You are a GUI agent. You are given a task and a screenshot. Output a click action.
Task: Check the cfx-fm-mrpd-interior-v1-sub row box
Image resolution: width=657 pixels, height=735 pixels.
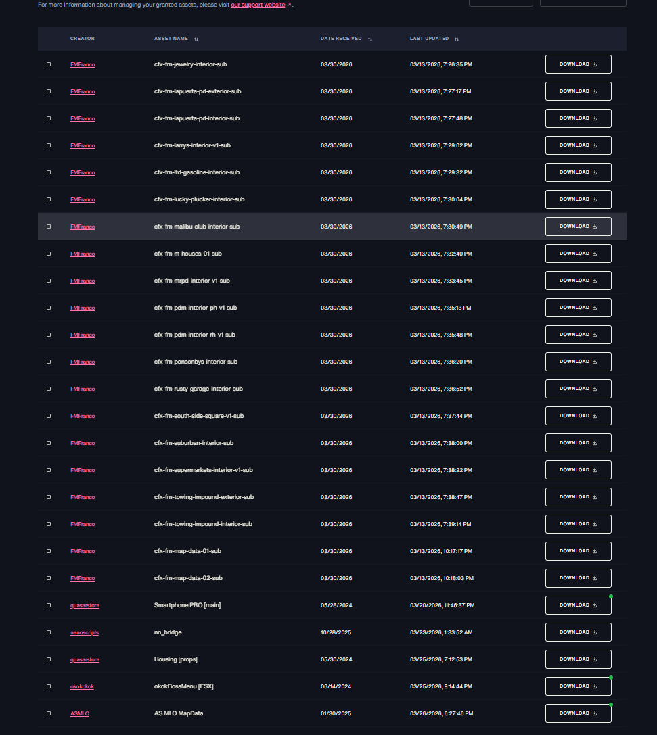[49, 281]
